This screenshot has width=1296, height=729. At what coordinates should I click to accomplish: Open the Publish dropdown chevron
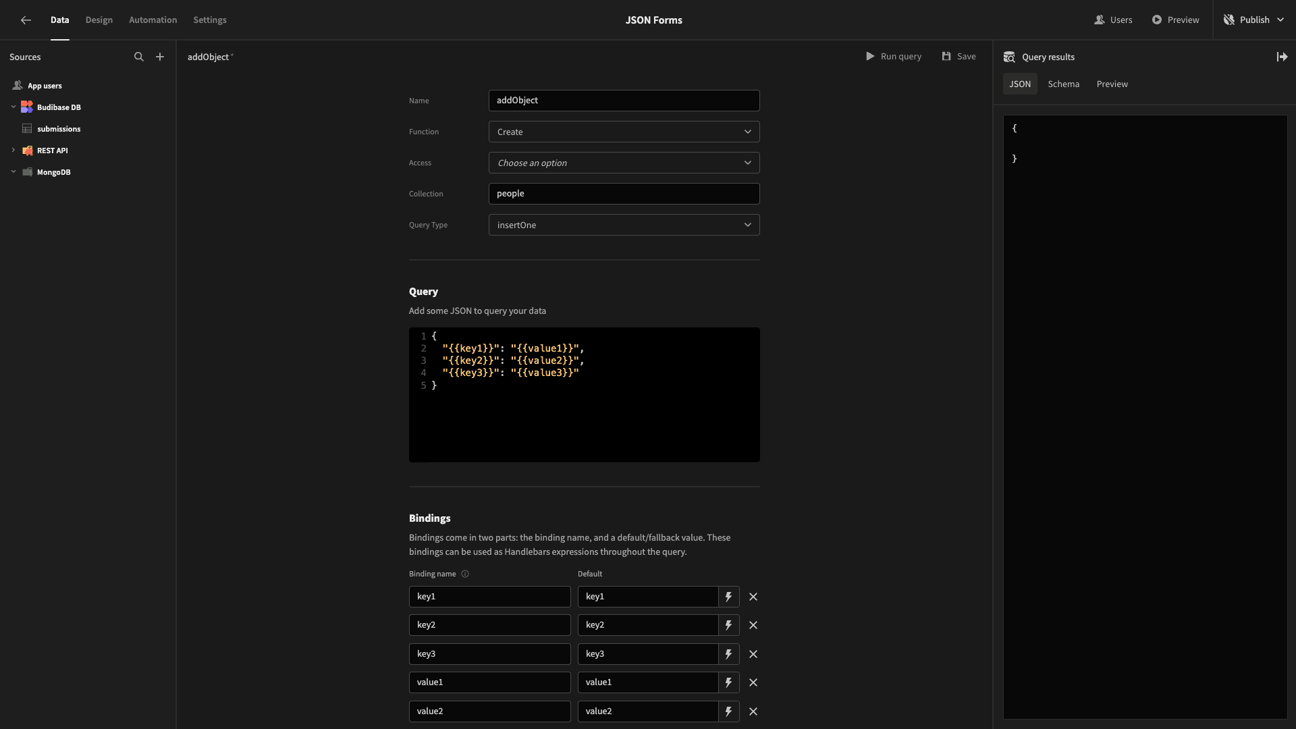point(1280,20)
